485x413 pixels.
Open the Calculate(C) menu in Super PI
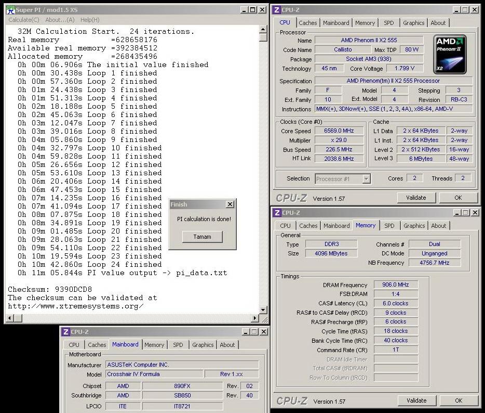click(x=24, y=20)
